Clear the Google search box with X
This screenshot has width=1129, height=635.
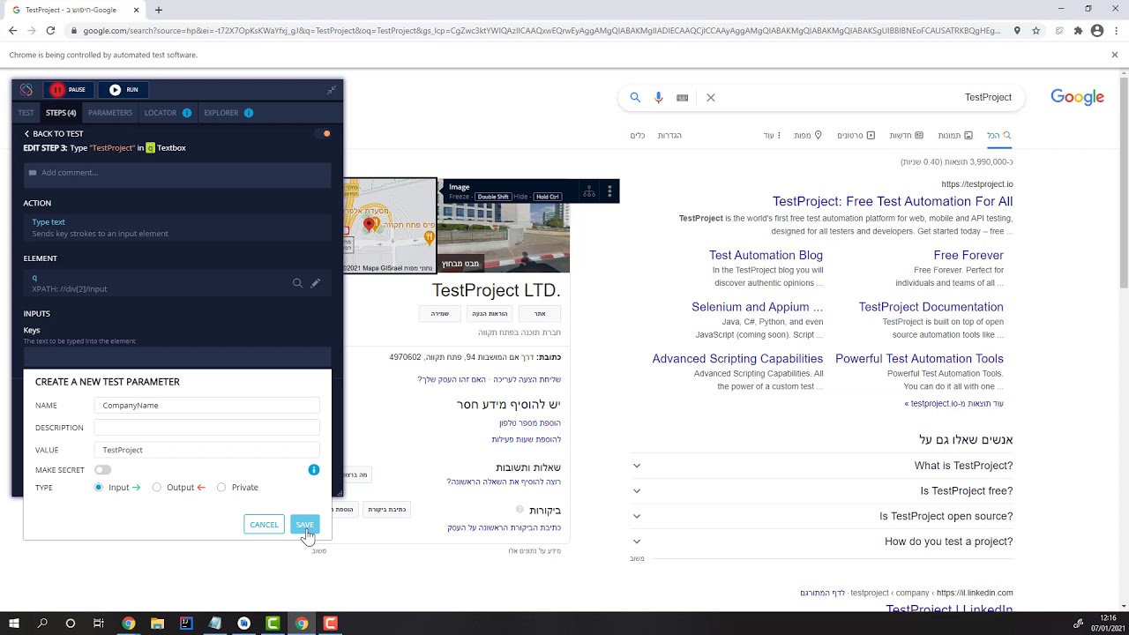point(711,98)
